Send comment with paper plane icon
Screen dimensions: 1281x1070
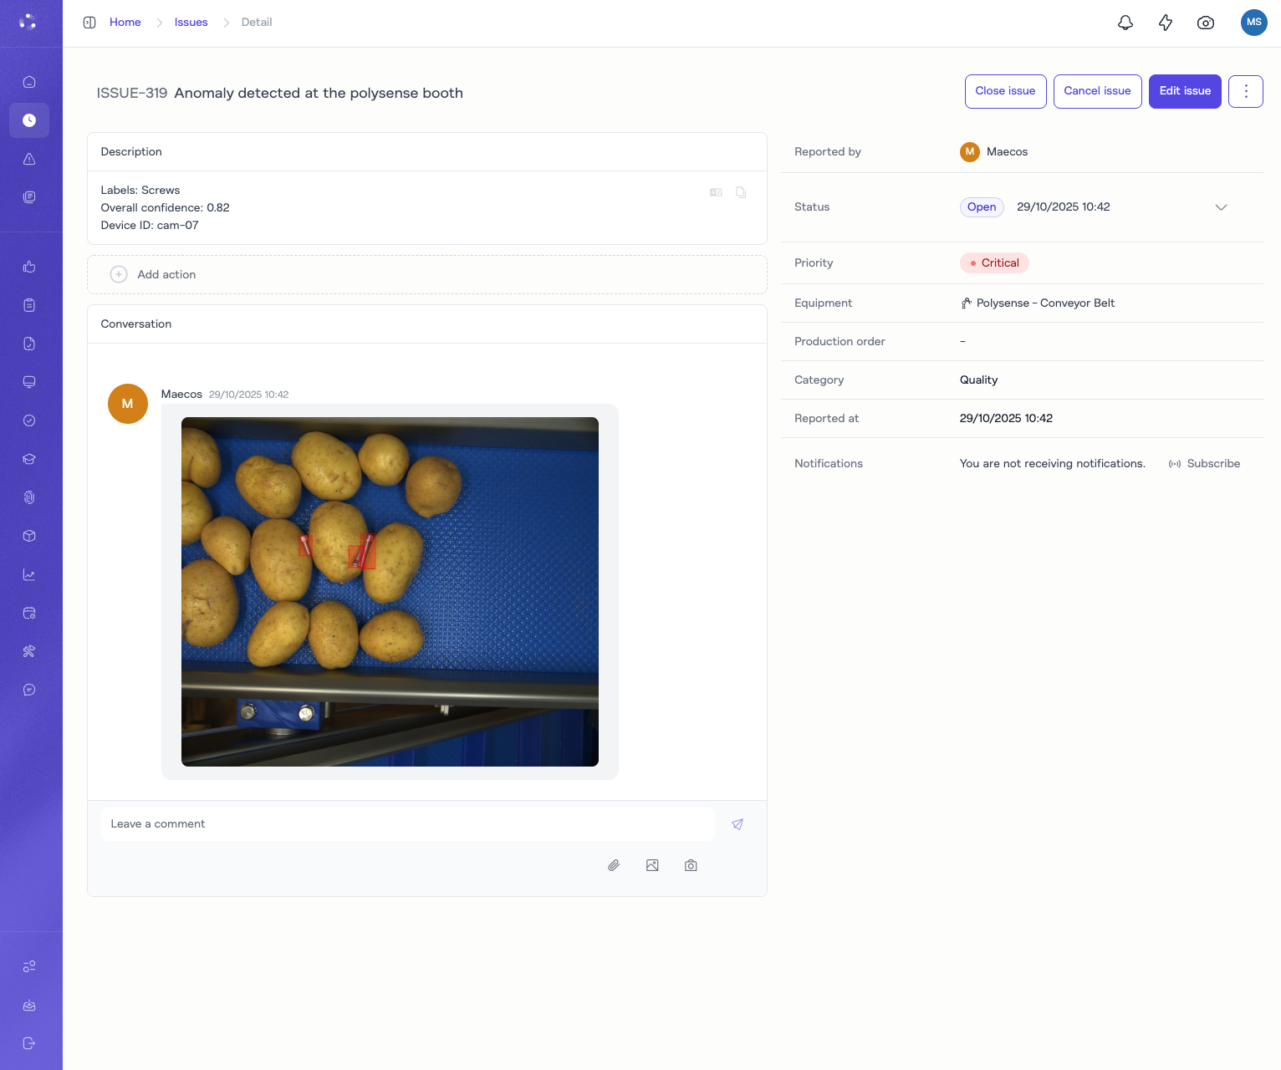(x=737, y=824)
